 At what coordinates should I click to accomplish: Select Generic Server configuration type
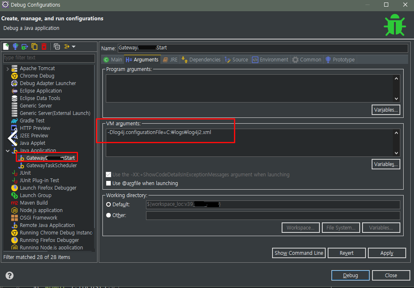tap(36, 106)
